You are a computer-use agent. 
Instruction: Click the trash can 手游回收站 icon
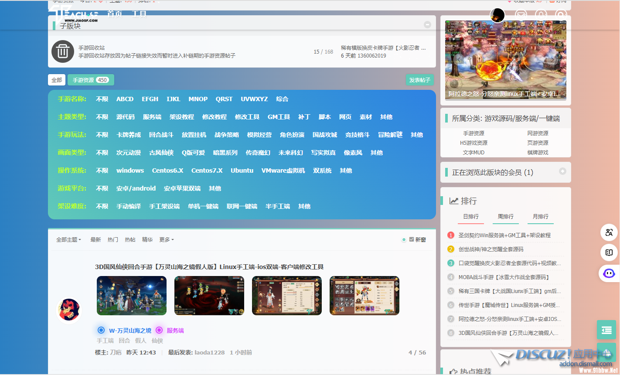[63, 51]
